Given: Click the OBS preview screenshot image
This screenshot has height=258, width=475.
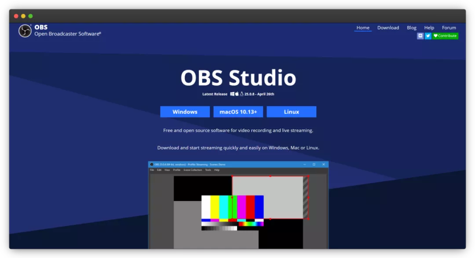Looking at the screenshot, I should pyautogui.click(x=238, y=205).
